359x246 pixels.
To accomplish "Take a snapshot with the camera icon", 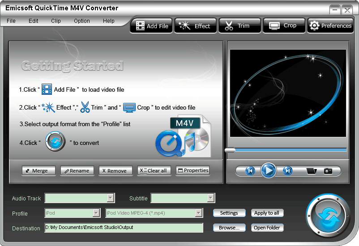I will [x=328, y=171].
